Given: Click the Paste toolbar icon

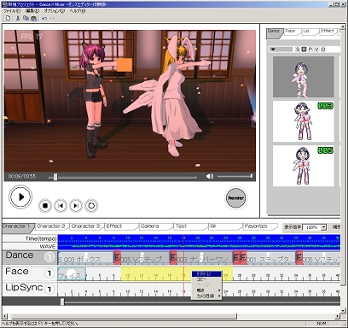Looking at the screenshot, I should 34,18.
